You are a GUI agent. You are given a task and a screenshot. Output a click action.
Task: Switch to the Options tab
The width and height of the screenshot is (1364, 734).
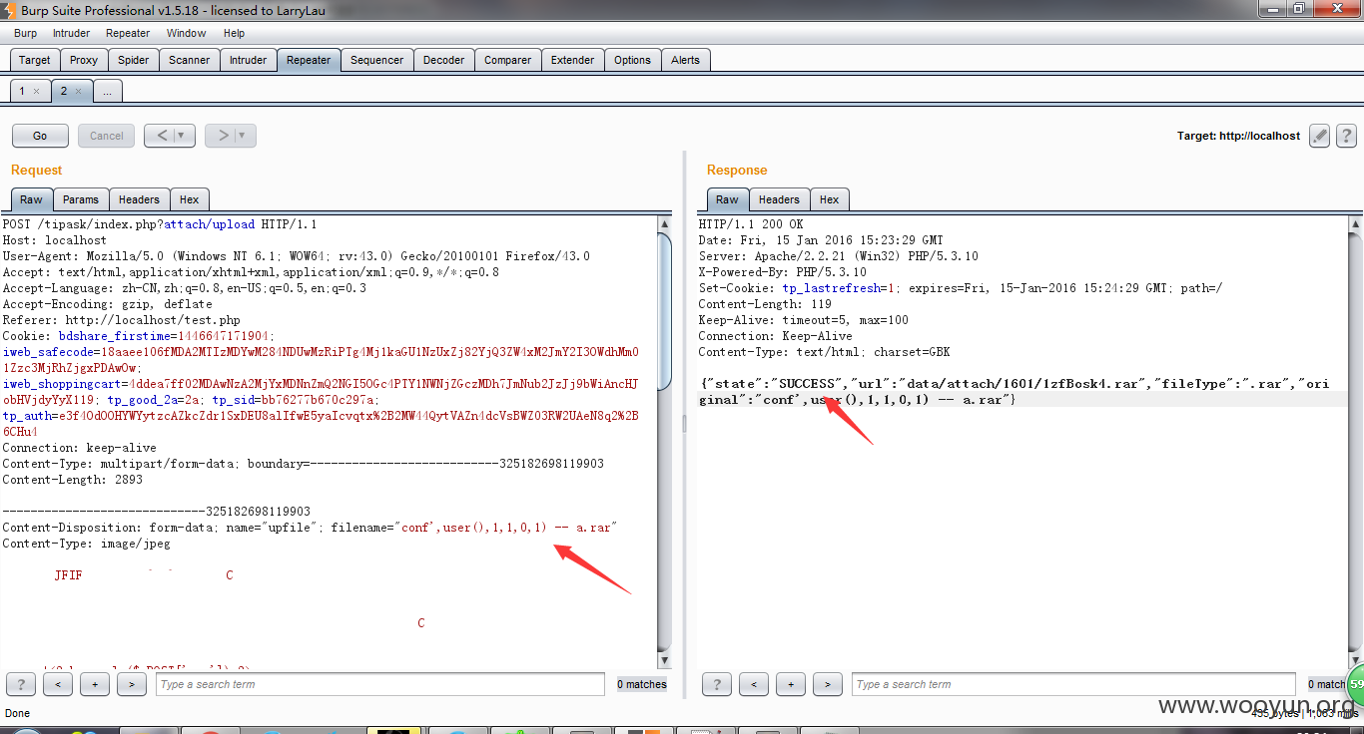tap(633, 60)
